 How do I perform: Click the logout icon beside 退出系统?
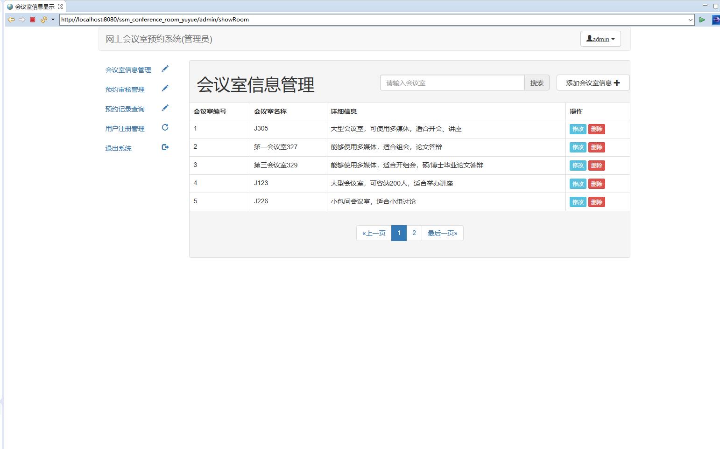click(x=165, y=146)
